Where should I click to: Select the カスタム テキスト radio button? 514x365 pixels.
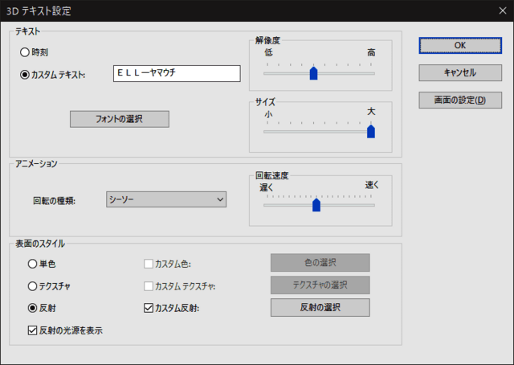25,75
